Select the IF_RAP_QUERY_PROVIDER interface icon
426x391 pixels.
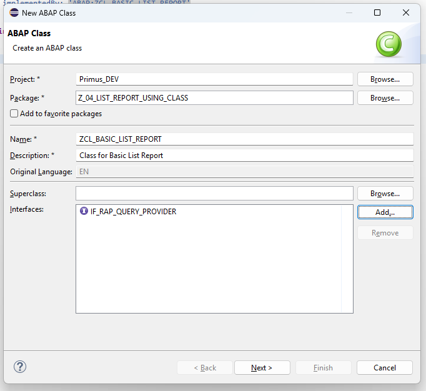[x=84, y=211]
